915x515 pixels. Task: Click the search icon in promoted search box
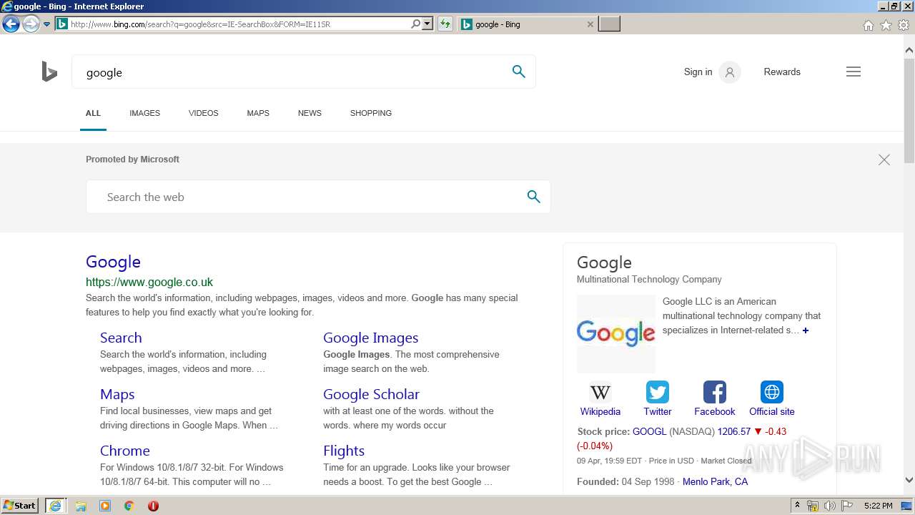click(533, 197)
